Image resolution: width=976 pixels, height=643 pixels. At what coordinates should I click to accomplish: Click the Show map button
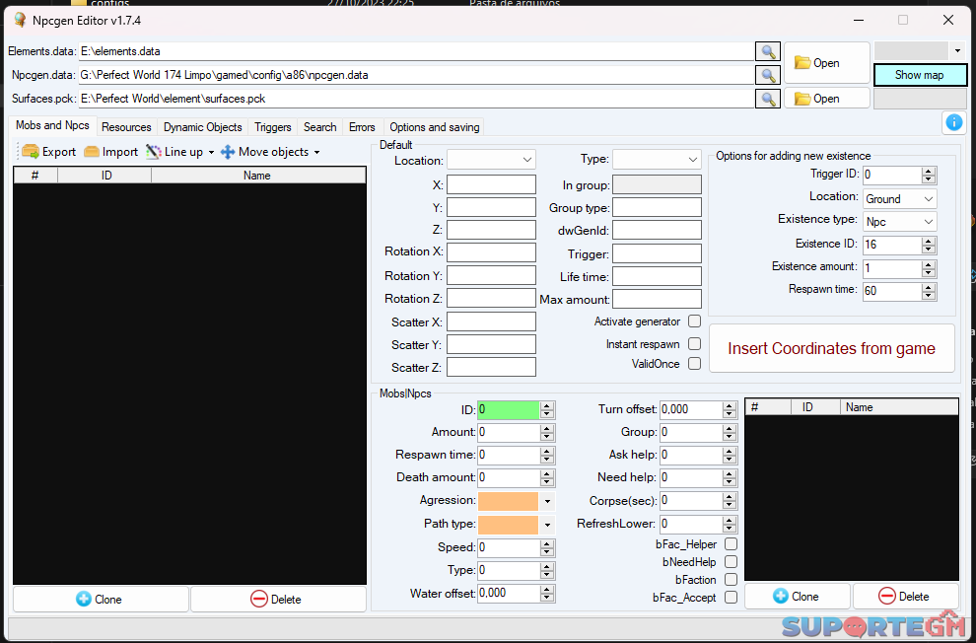pyautogui.click(x=920, y=75)
